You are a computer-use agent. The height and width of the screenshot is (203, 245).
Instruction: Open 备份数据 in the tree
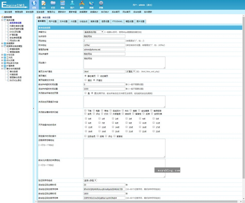point(14,71)
